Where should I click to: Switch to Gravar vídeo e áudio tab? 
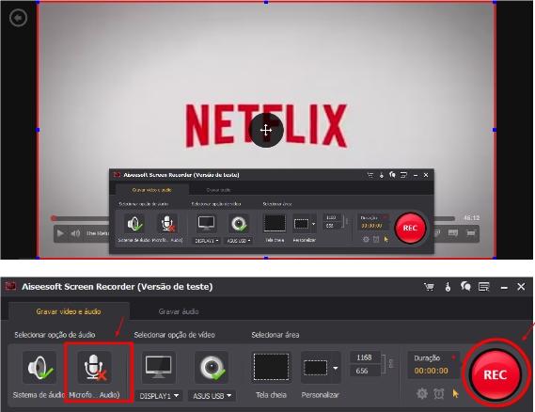tap(69, 311)
